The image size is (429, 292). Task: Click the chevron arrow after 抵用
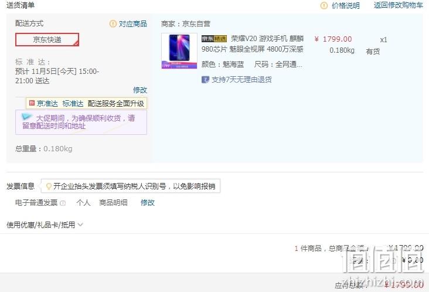pos(80,225)
